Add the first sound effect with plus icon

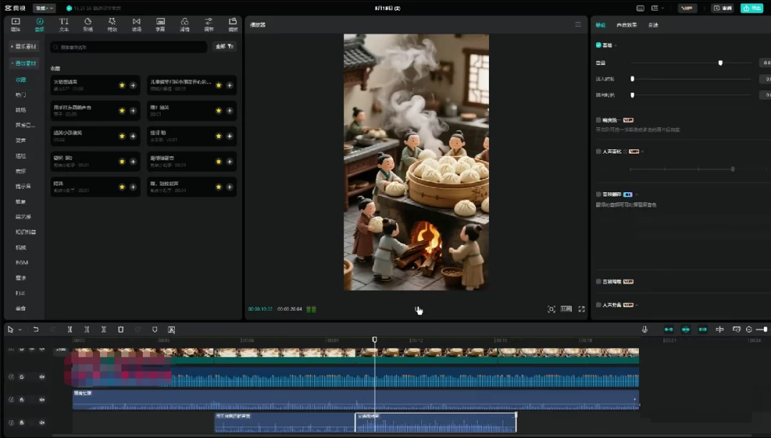(133, 85)
